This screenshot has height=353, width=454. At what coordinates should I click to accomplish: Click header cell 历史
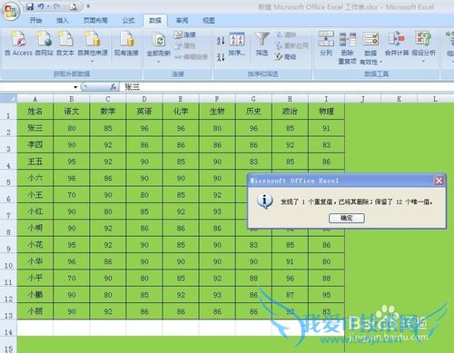click(253, 112)
